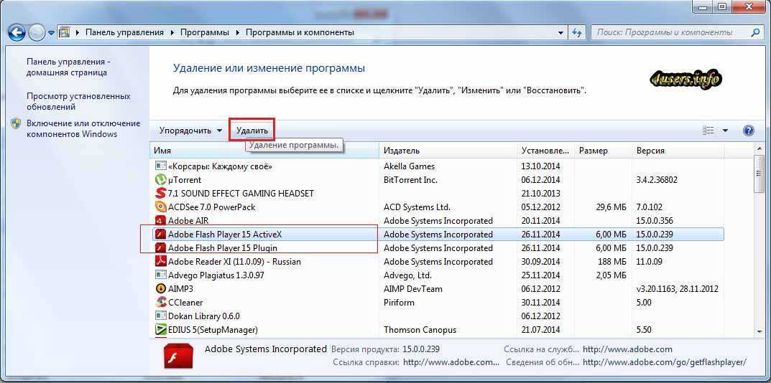Click the 7.1 SOUND EFFECT GAMING HEADSET icon
Image resolution: width=771 pixels, height=383 pixels.
pos(161,194)
